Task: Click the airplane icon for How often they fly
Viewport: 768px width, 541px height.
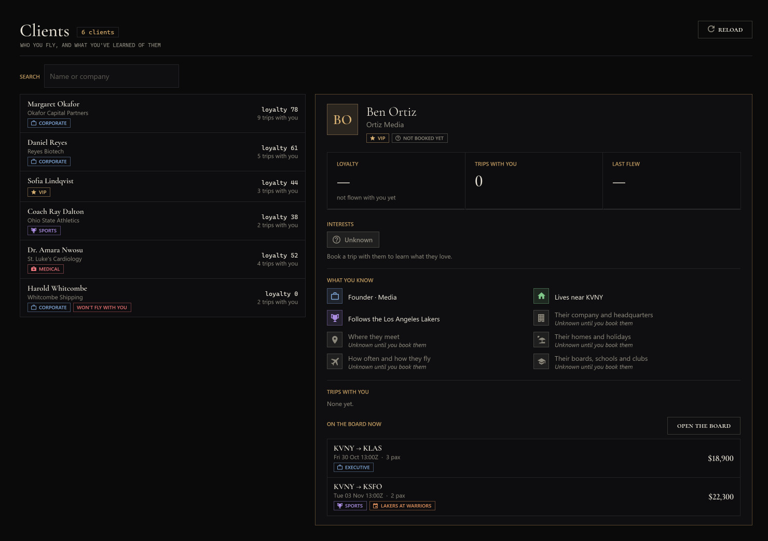Action: click(335, 361)
